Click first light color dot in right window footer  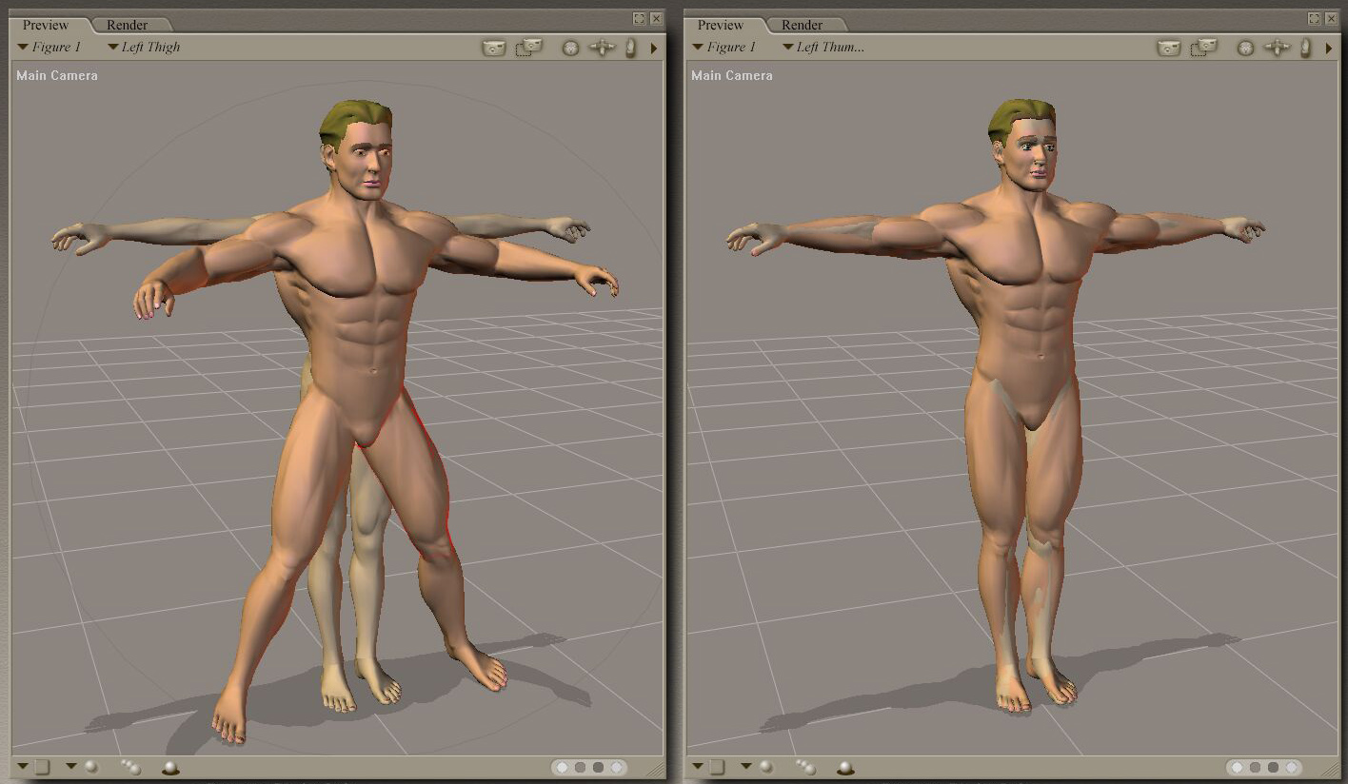(x=1237, y=767)
